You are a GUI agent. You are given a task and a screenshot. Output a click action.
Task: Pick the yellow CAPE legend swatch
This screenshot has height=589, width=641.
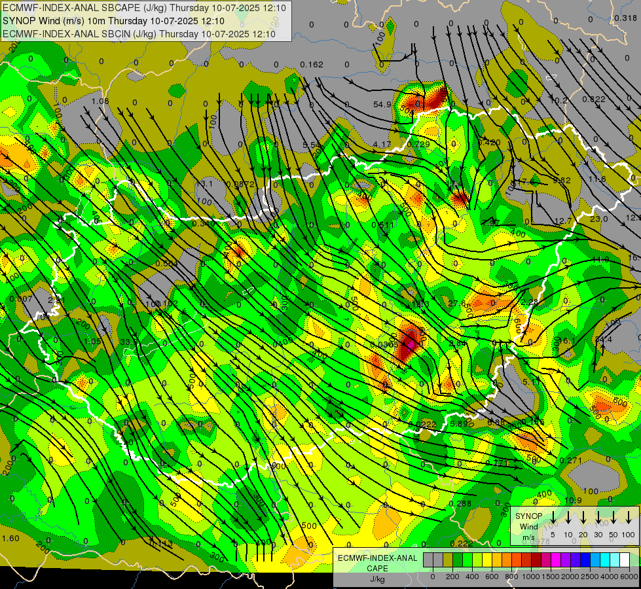coord(487,560)
